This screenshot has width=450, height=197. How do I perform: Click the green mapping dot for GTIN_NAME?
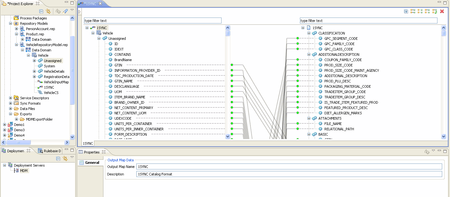tap(232, 81)
